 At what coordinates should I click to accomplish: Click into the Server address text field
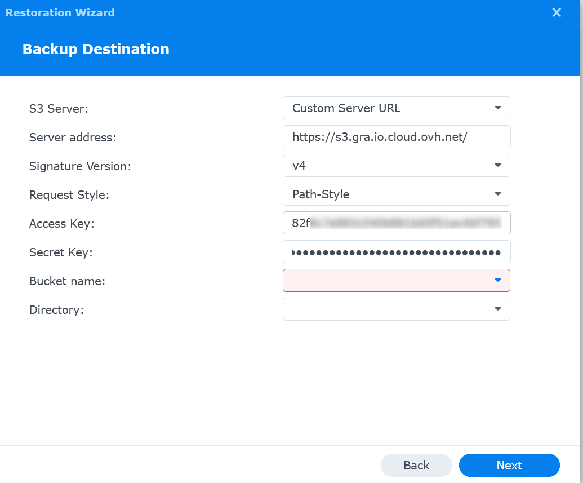pos(396,137)
